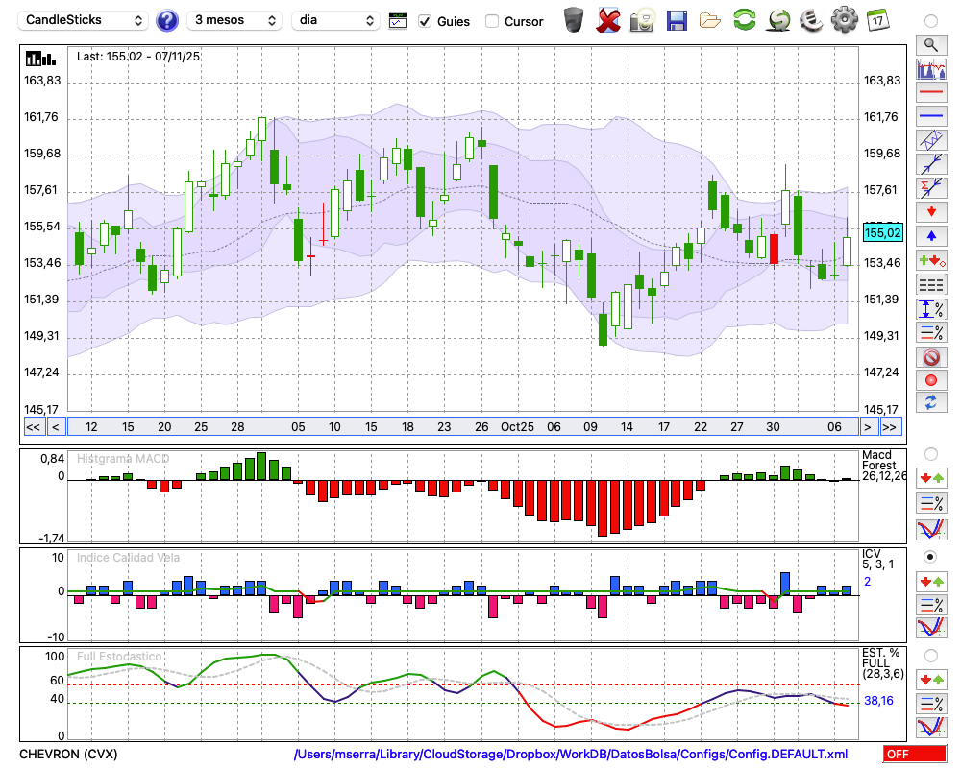
Task: Enable the Cursor checkbox
Action: pyautogui.click(x=492, y=21)
